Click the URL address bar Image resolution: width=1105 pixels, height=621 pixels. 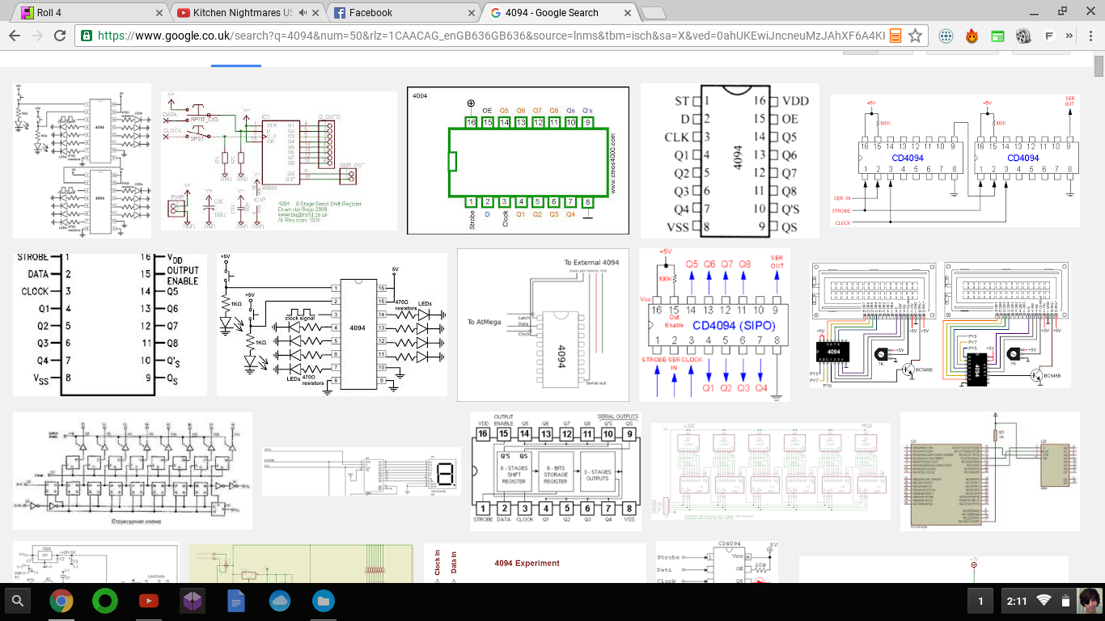click(x=485, y=36)
